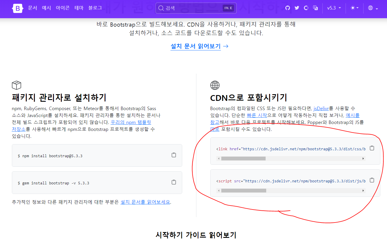Copy the script src snippet
Image resolution: width=387 pixels, height=239 pixels.
372,180
